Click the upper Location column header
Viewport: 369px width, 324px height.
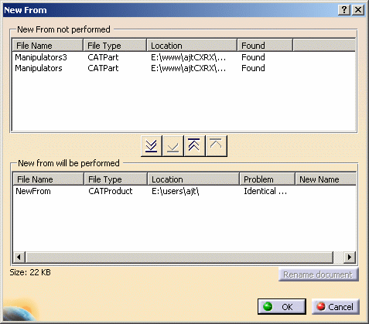click(192, 46)
